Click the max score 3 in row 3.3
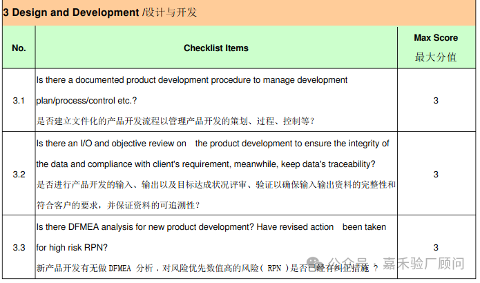The height and width of the screenshot is (283, 480). pos(436,248)
